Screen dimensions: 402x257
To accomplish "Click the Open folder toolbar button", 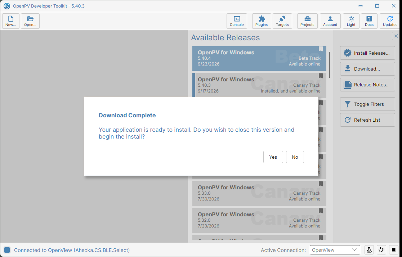I will point(30,21).
